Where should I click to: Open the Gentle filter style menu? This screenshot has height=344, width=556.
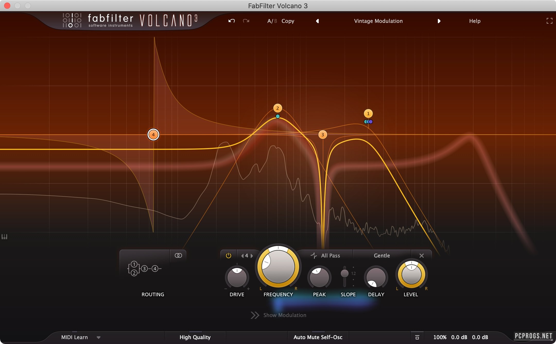[382, 256]
